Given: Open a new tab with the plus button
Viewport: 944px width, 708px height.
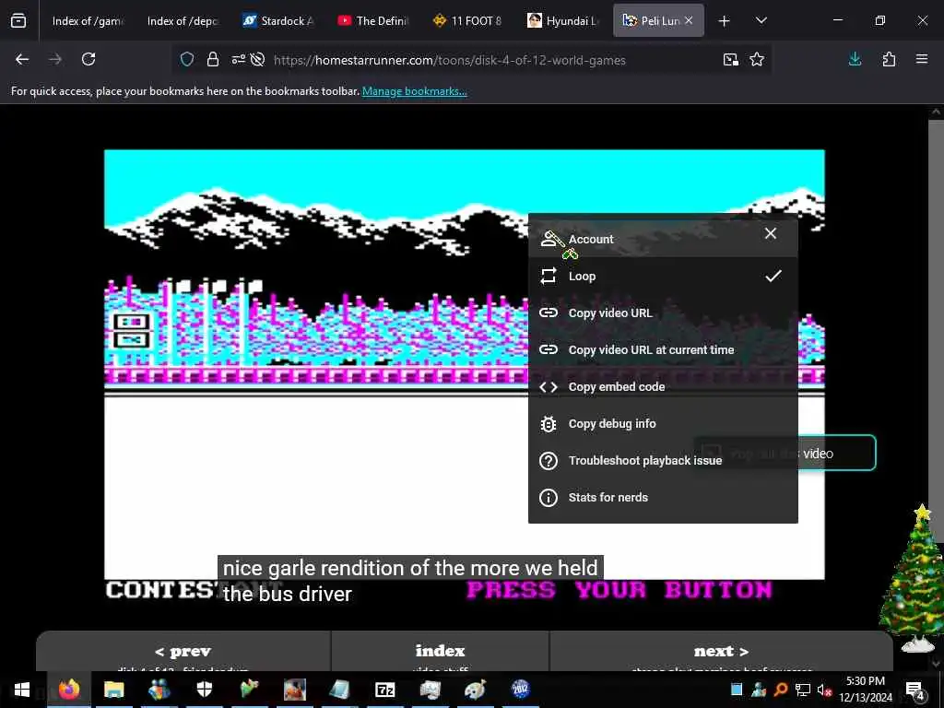Looking at the screenshot, I should click(725, 21).
